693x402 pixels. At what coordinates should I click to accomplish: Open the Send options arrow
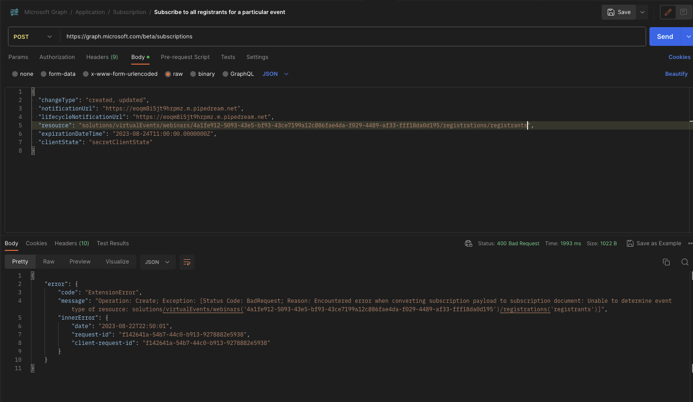(x=688, y=37)
